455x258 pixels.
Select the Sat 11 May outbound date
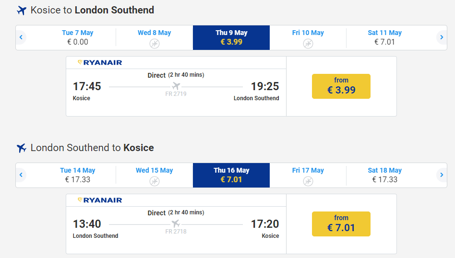384,37
